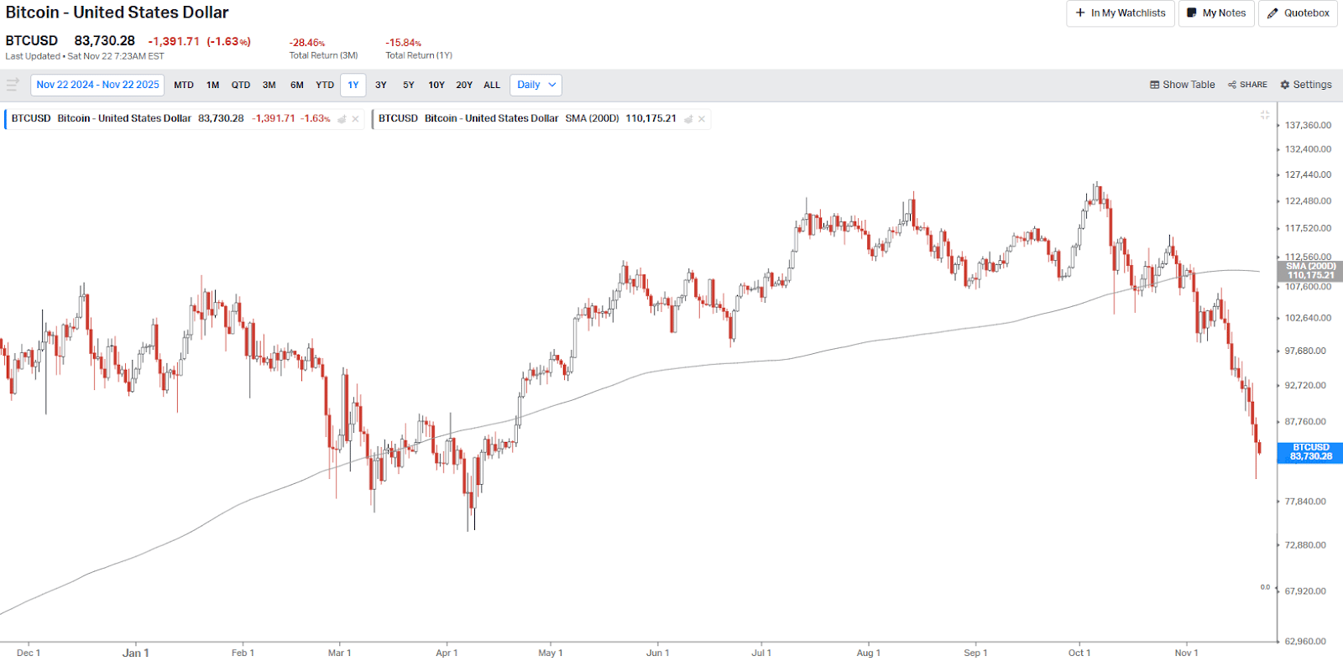Open the chart sidebar panel arrow icon
This screenshot has width=1343, height=661.
(13, 85)
